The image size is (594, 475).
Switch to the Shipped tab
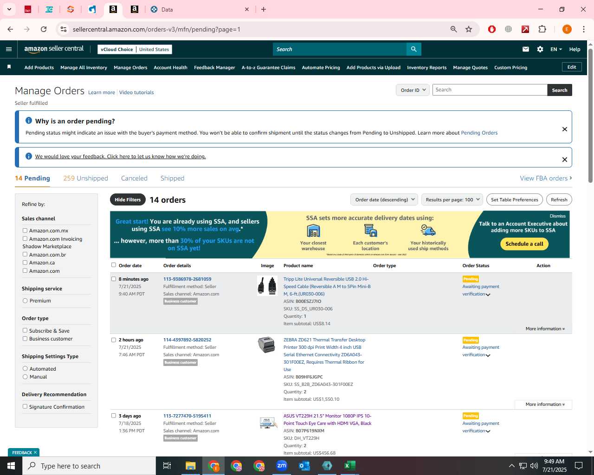(172, 178)
